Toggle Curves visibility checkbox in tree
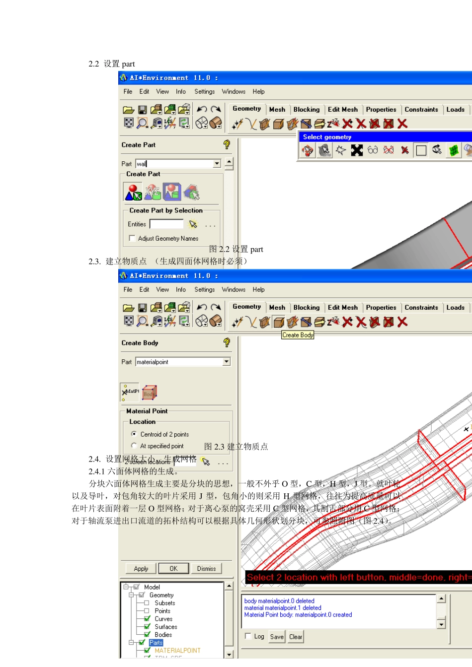Viewport: 472px width, 667px height. pos(147,619)
